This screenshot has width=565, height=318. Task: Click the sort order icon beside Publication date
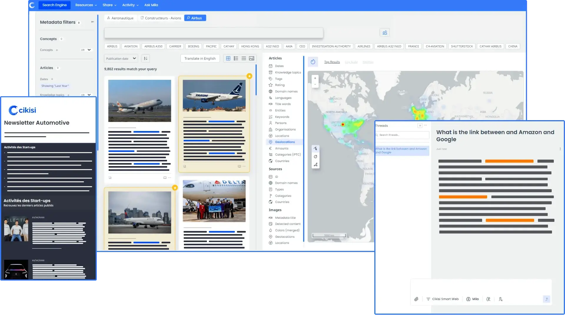pyautogui.click(x=145, y=58)
